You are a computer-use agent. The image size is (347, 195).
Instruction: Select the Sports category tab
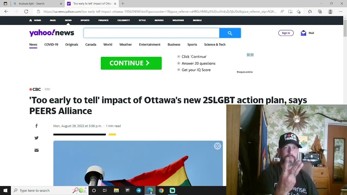coord(192,44)
